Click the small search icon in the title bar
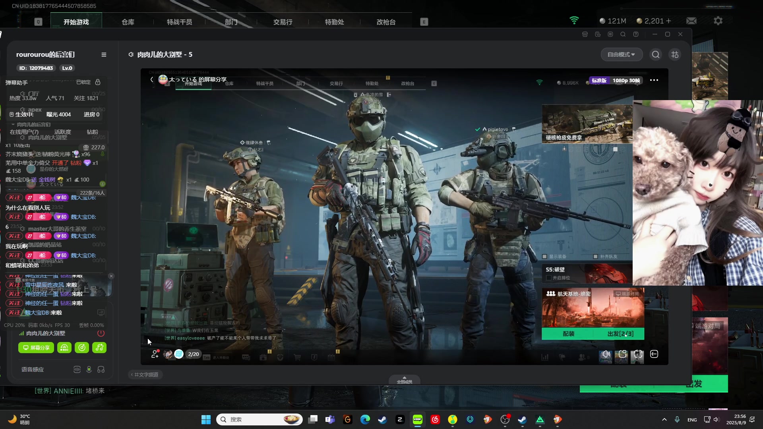This screenshot has height=429, width=763. tap(623, 34)
